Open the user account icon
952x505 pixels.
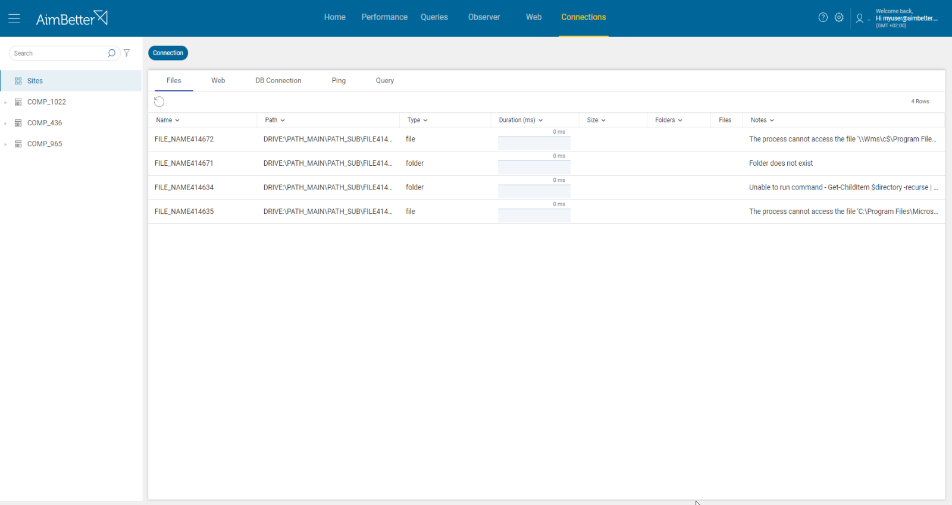pos(860,18)
